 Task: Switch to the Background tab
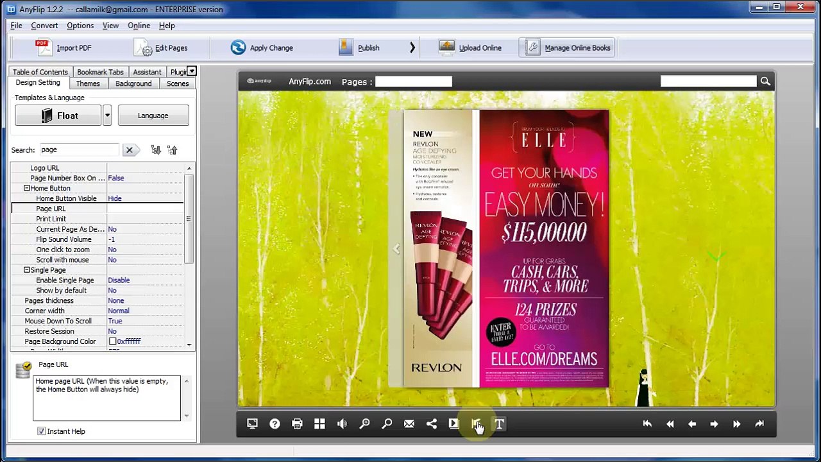(133, 83)
